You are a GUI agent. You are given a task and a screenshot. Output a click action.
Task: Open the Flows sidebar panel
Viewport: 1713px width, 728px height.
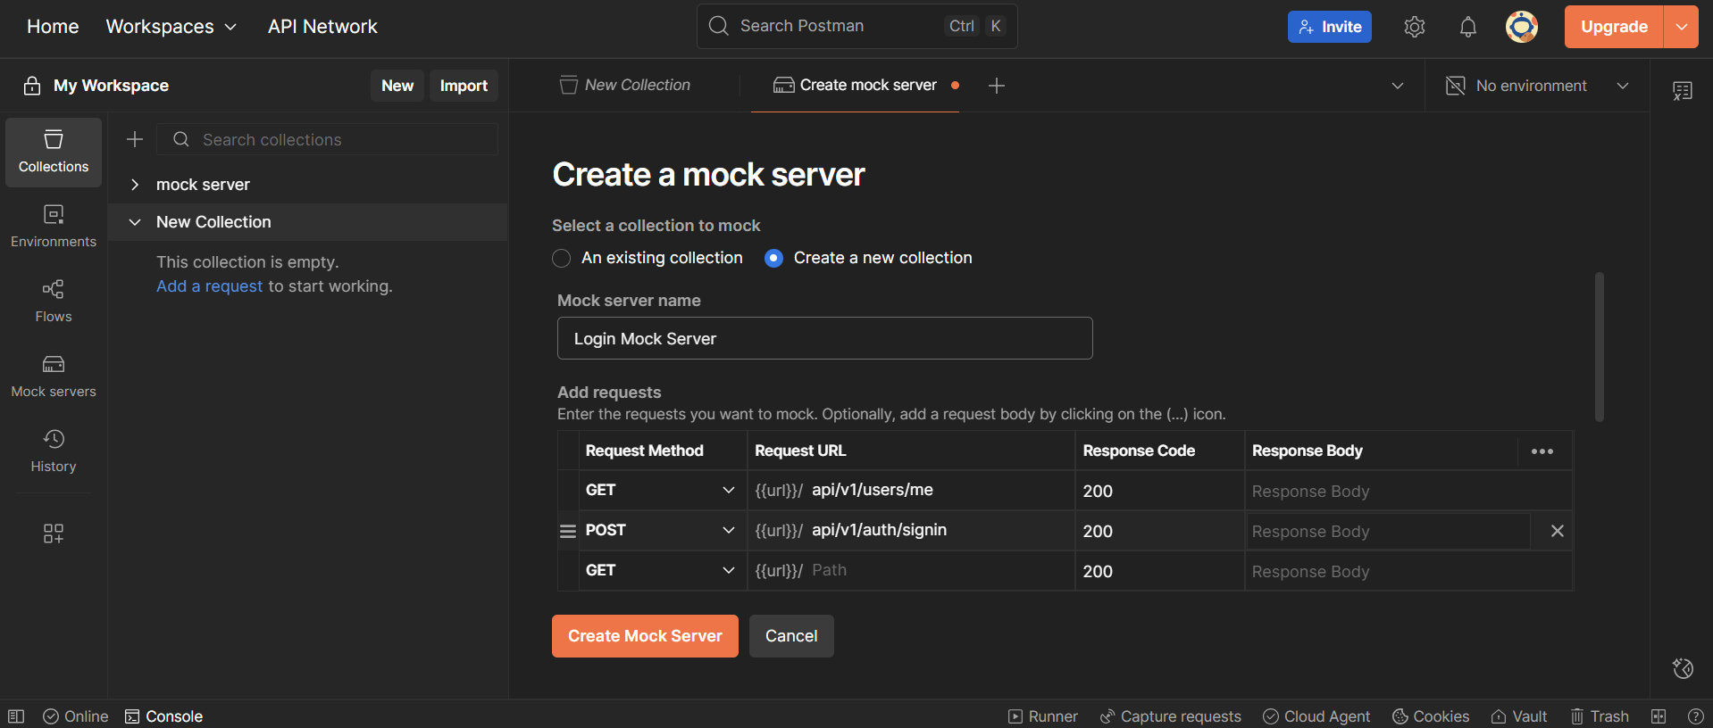point(54,302)
